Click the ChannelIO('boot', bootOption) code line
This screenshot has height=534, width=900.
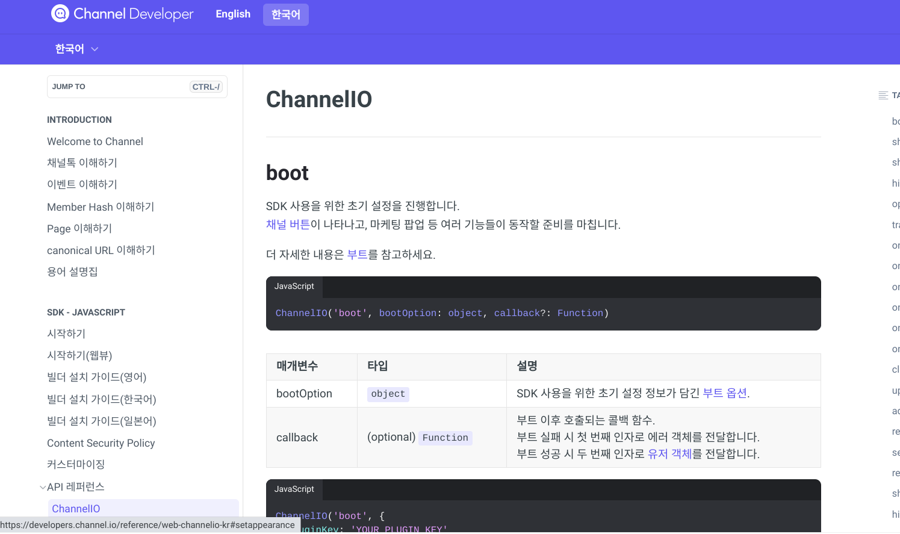click(x=442, y=313)
